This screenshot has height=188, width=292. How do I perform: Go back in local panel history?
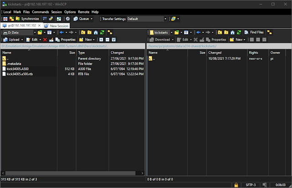pyautogui.click(x=62, y=32)
